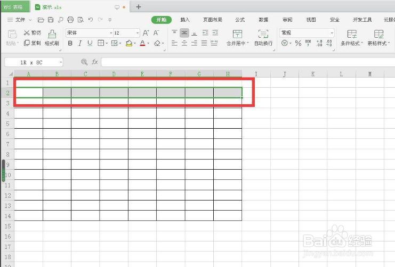Switch to the View tab
The image size is (395, 267).
311,20
